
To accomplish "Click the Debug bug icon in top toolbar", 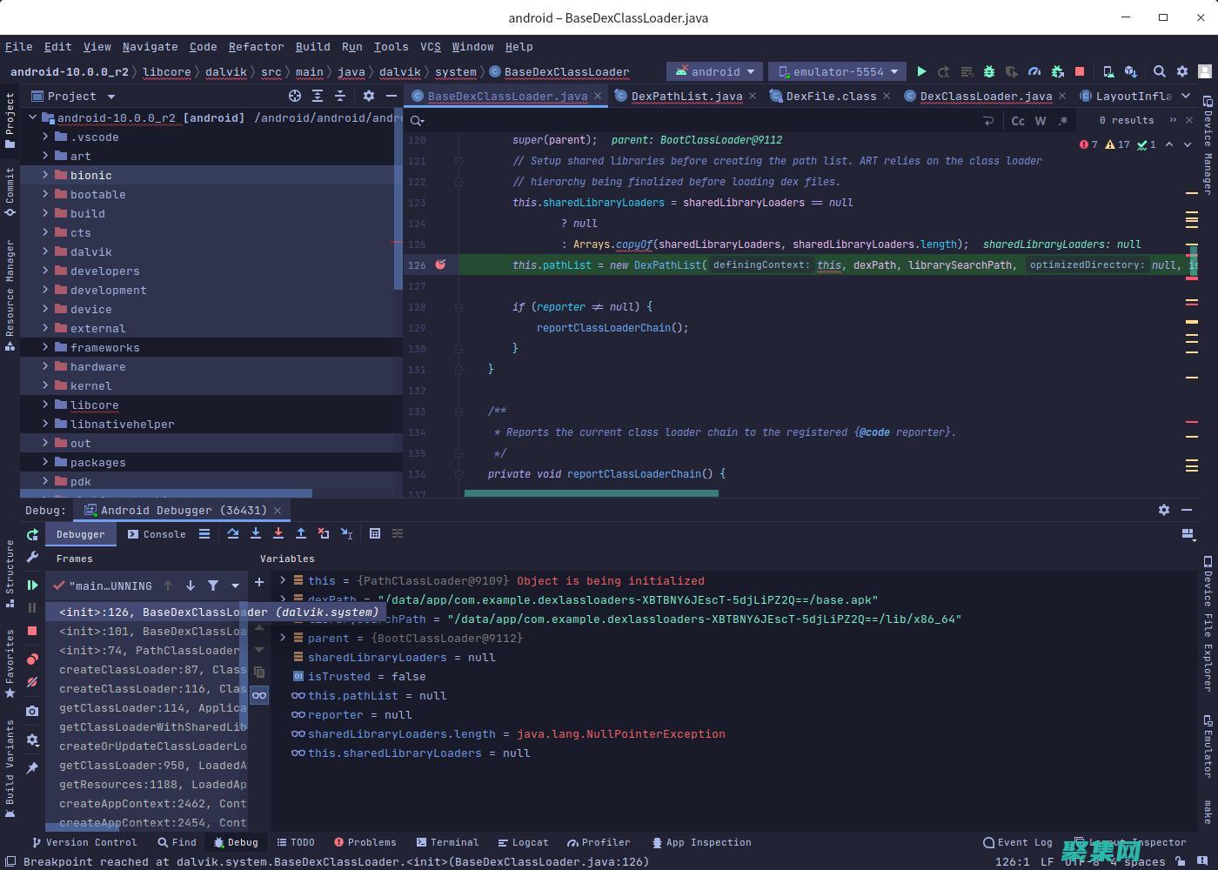I will [989, 71].
